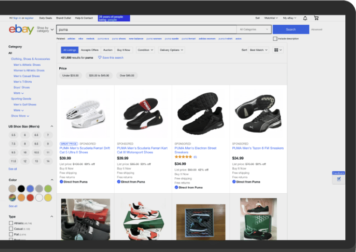Check the Athletic type checkbox

(x=11, y=223)
